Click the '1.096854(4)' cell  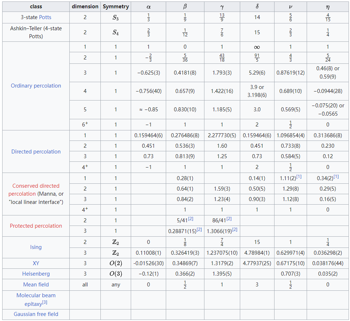(290, 135)
